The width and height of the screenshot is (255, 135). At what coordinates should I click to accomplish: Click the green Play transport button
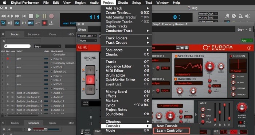click(x=38, y=16)
